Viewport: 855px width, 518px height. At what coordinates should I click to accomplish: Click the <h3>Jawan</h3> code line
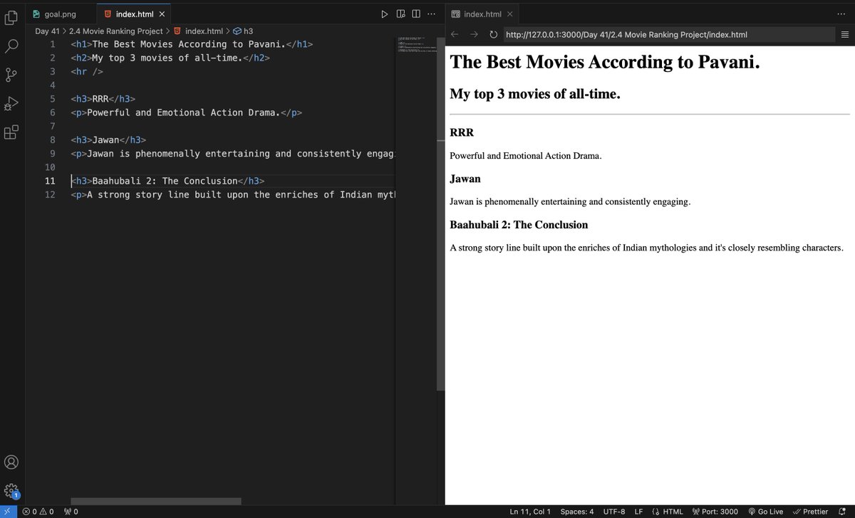point(108,140)
